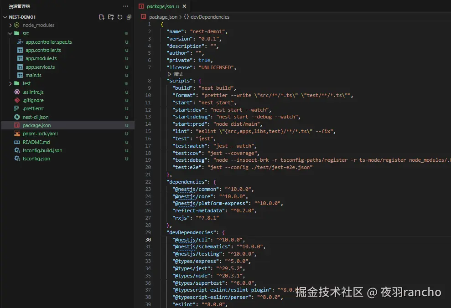Open app.service.ts file
This screenshot has width=451, height=308.
point(40,67)
